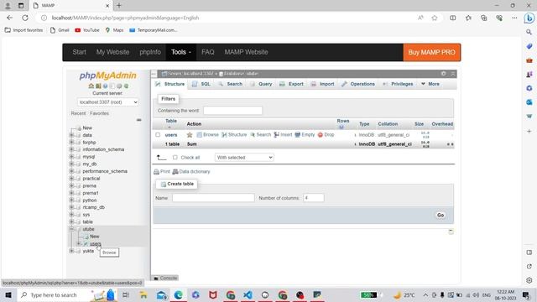Click Recent in the navigation panel
Screen dimensions: 537x302
(x=78, y=113)
